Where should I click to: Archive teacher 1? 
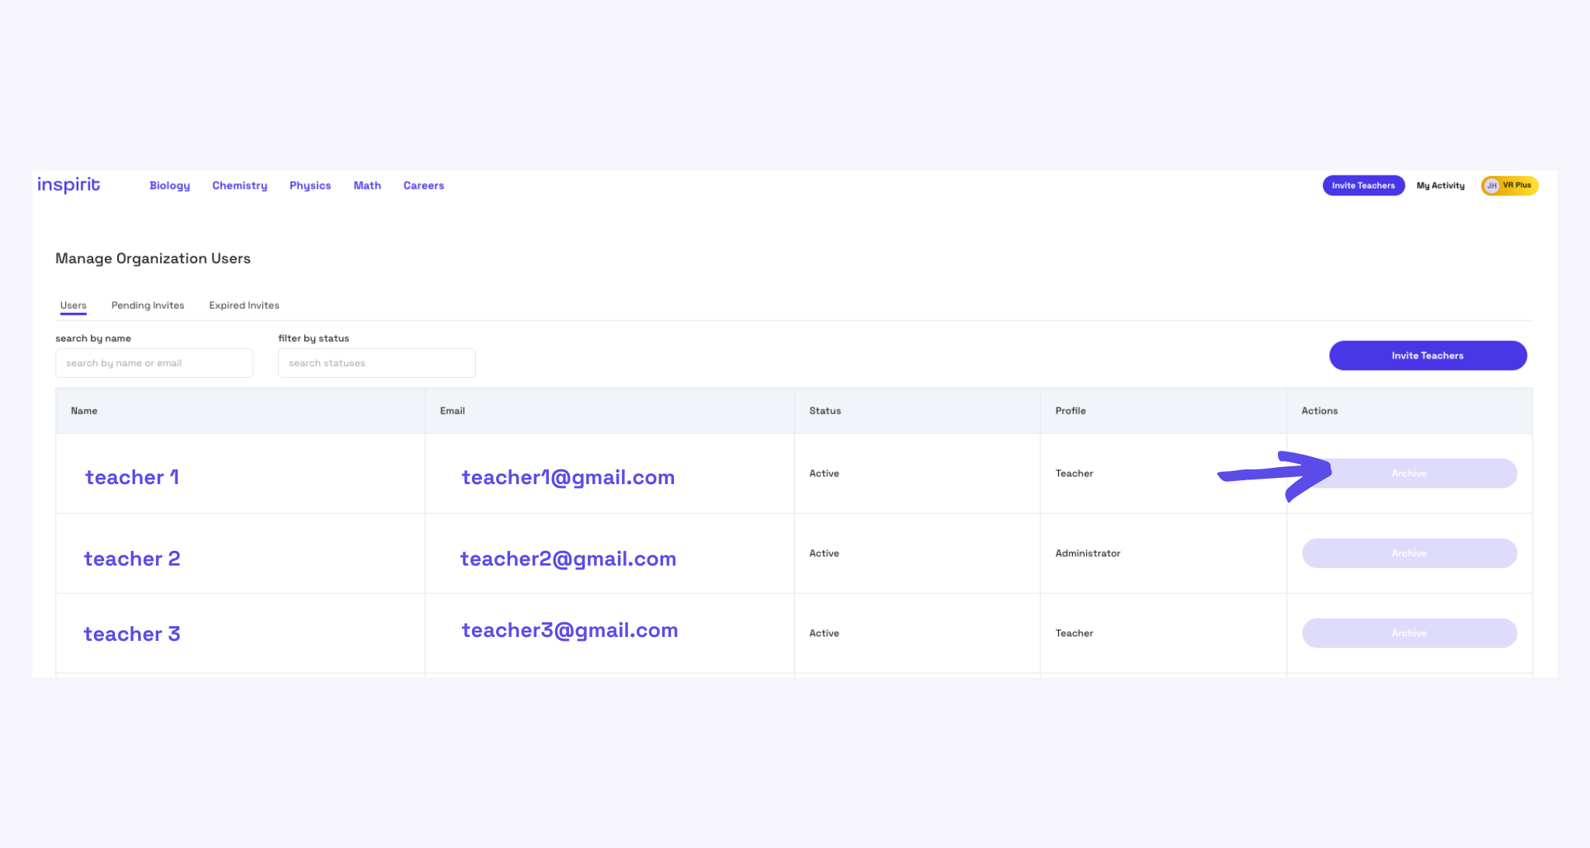(1409, 473)
